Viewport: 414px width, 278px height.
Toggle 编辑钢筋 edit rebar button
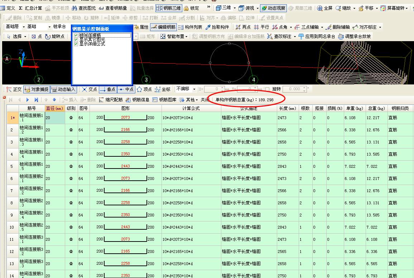click(163, 27)
